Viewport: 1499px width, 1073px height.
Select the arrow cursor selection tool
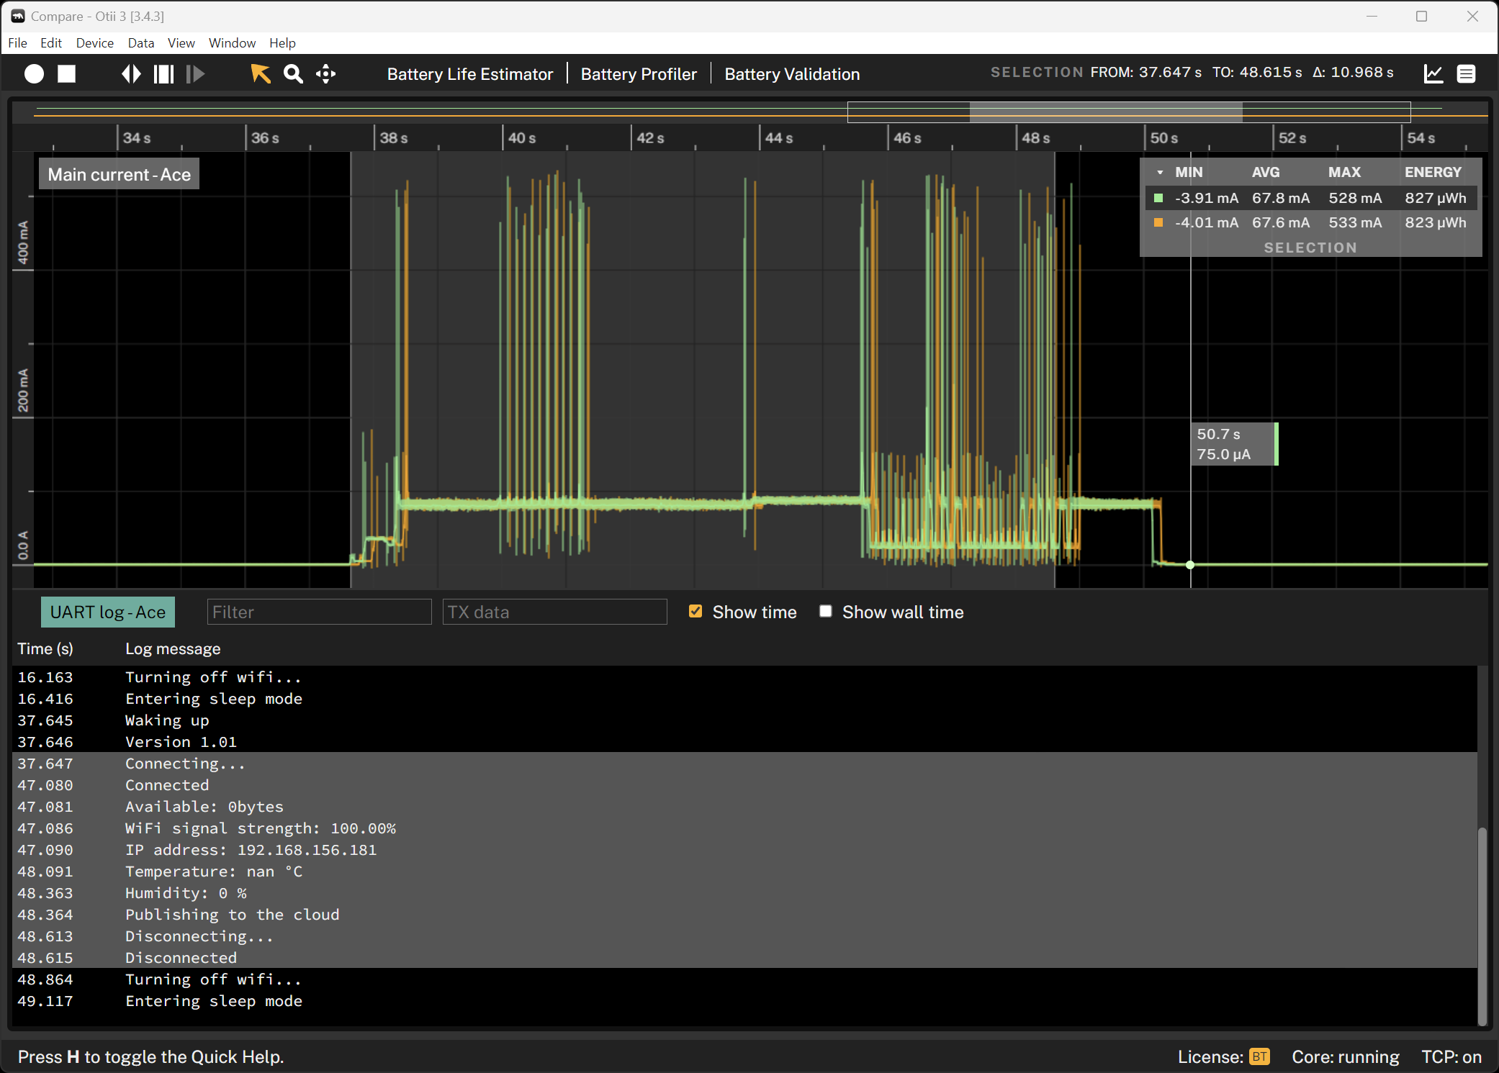[x=260, y=74]
